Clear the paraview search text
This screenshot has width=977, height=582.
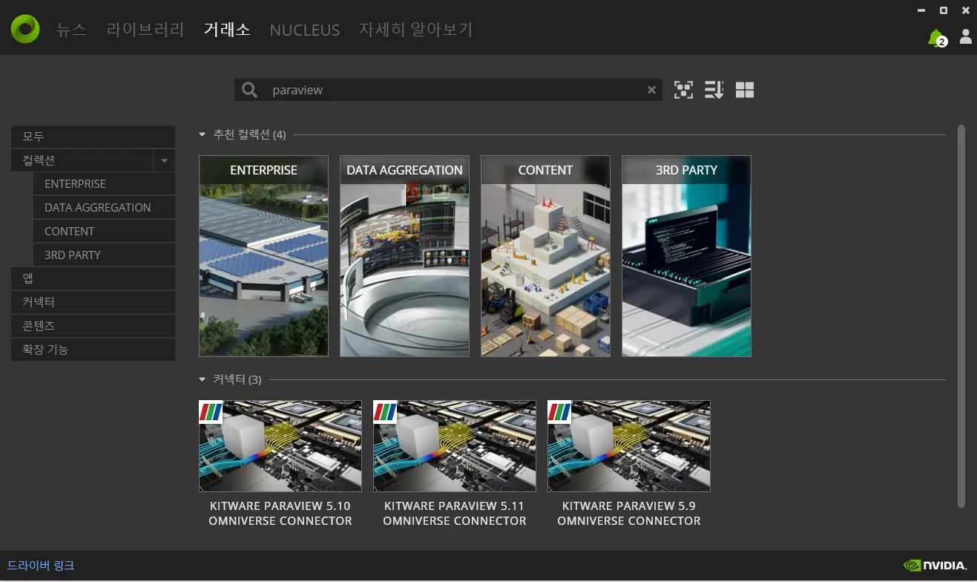click(x=651, y=90)
